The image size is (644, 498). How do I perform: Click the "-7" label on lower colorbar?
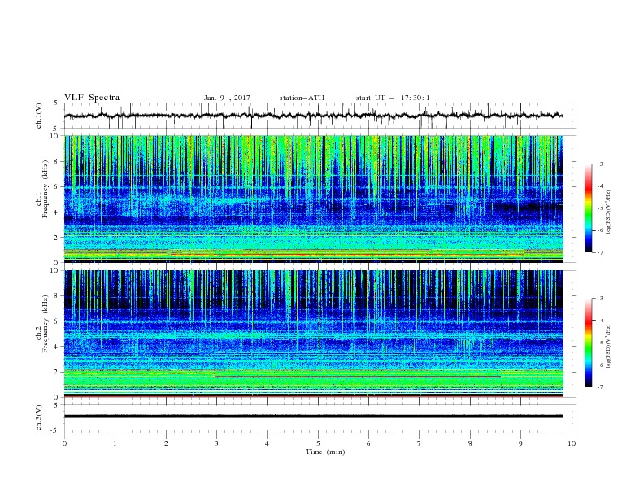point(599,387)
